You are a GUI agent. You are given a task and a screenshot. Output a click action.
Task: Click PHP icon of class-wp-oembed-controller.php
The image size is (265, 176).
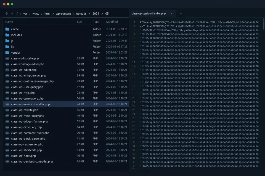(x=7, y=161)
